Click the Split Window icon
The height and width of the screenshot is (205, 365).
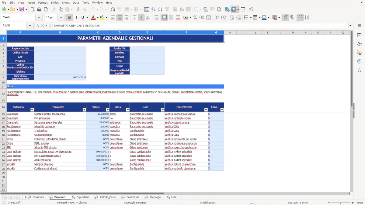pos(243,9)
